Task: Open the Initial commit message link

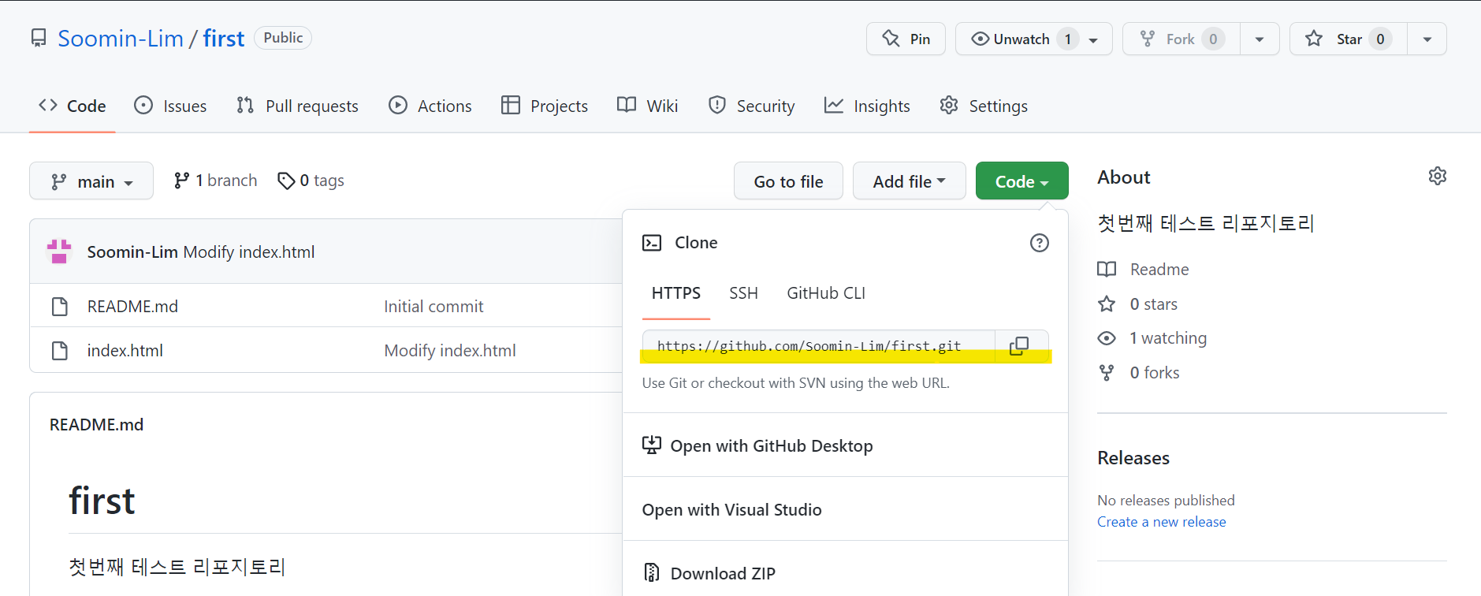Action: 434,306
